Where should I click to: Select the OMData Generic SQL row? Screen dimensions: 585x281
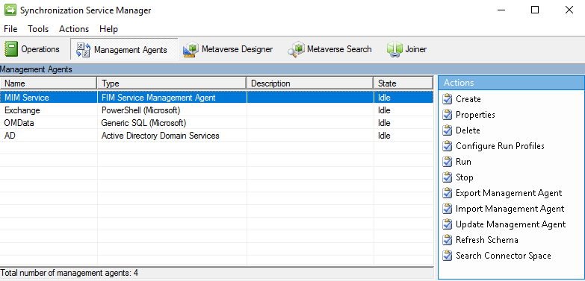pyautogui.click(x=217, y=123)
